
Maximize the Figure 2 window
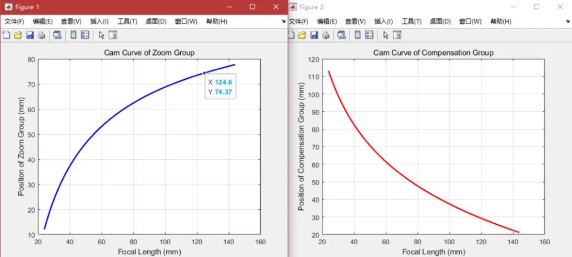point(536,7)
